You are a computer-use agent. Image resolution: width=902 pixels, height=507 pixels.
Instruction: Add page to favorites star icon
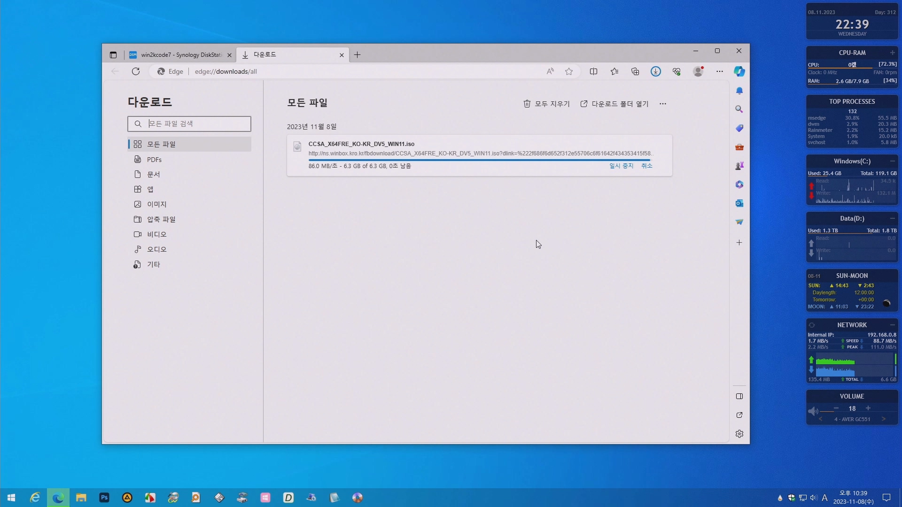[x=569, y=71]
